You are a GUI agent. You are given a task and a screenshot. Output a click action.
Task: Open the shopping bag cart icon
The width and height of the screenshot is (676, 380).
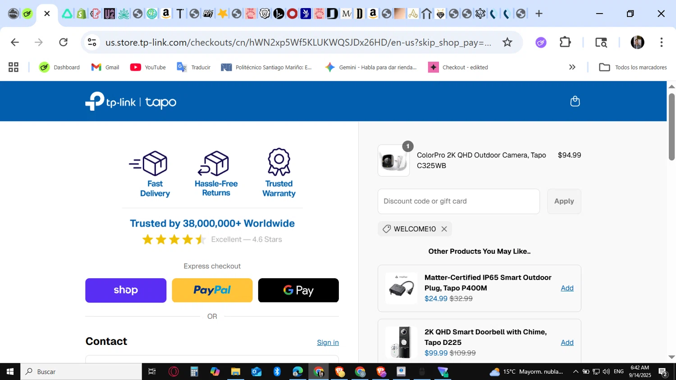(575, 101)
